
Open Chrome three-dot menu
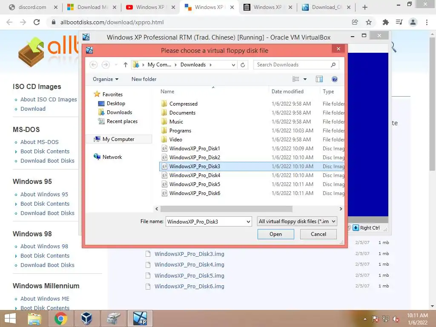point(427,22)
